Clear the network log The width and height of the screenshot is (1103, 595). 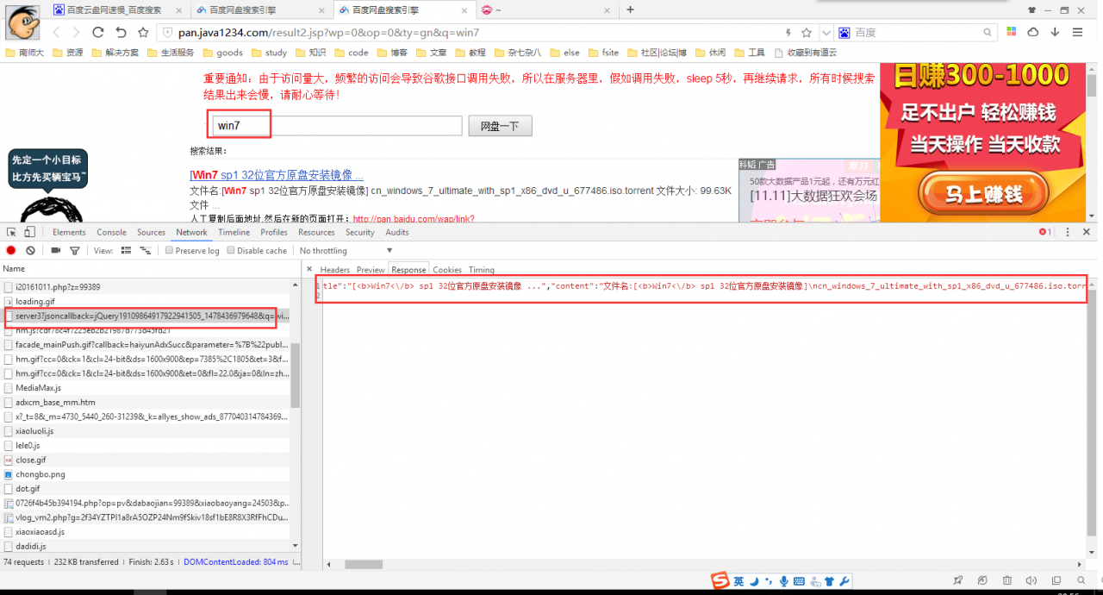pos(30,250)
